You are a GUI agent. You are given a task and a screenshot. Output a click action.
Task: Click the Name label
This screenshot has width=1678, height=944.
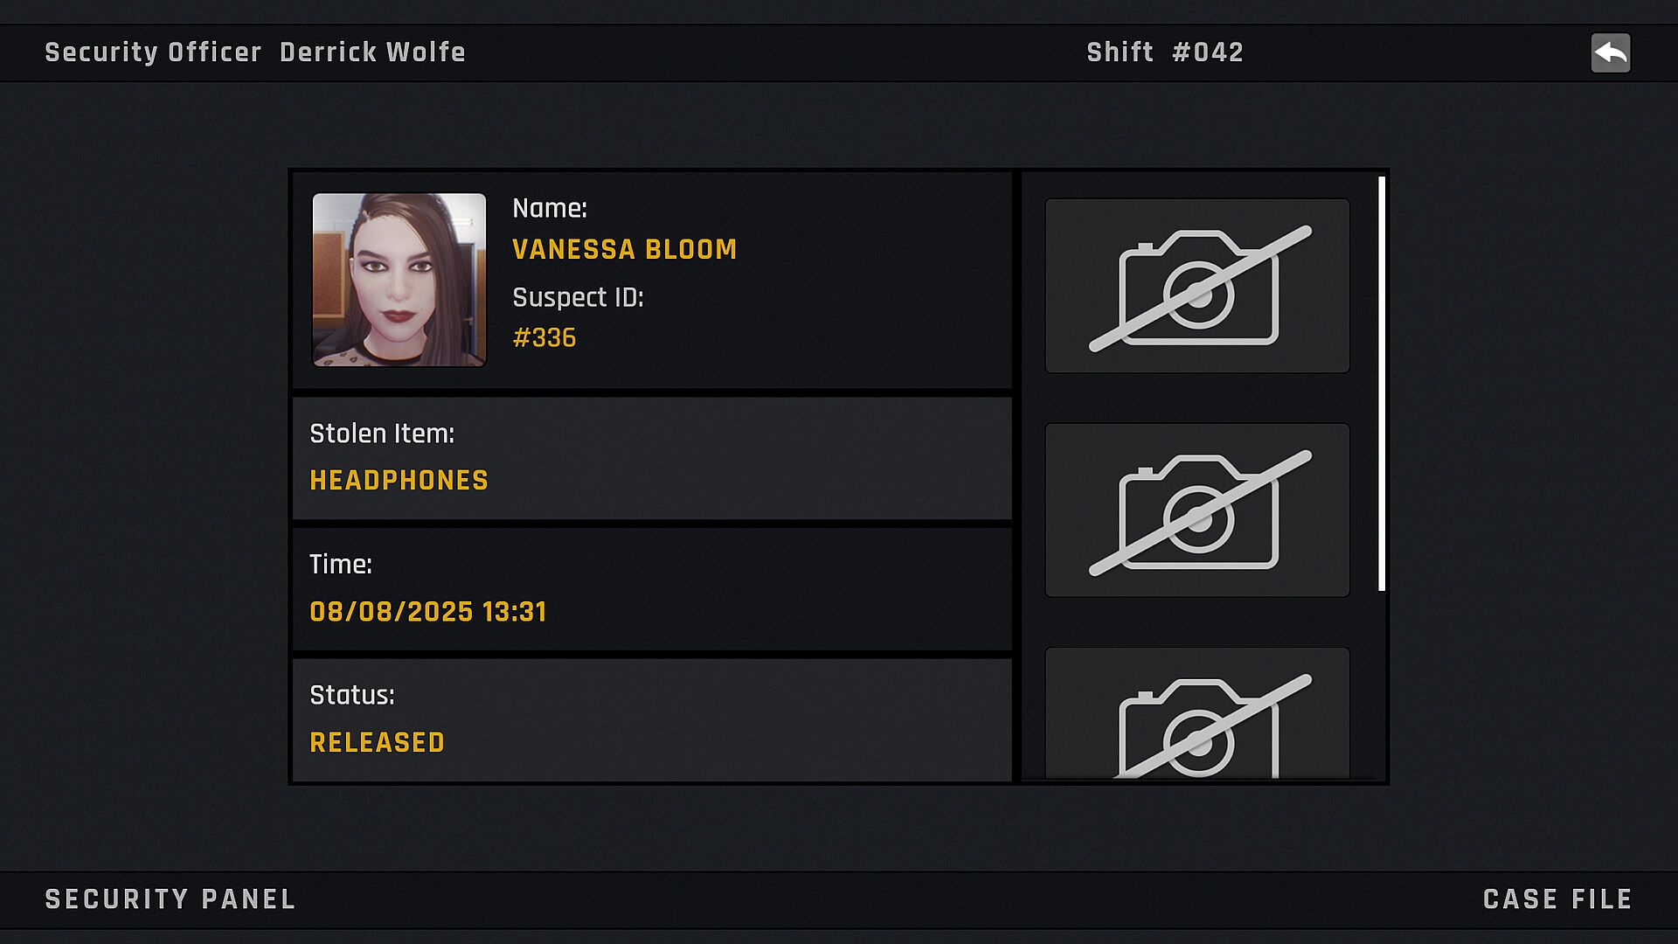coord(550,209)
